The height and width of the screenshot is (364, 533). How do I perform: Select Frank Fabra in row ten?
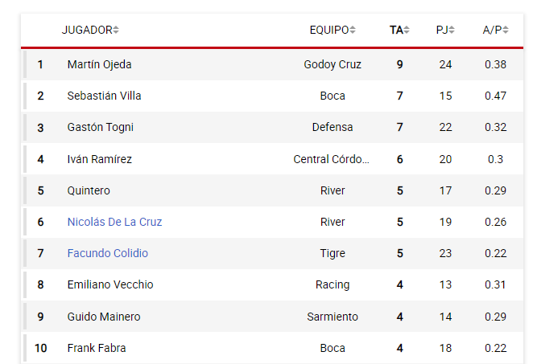pyautogui.click(x=97, y=348)
